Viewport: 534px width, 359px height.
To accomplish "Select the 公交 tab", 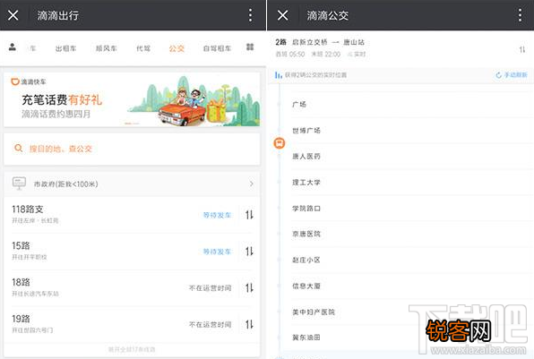I will coord(177,48).
